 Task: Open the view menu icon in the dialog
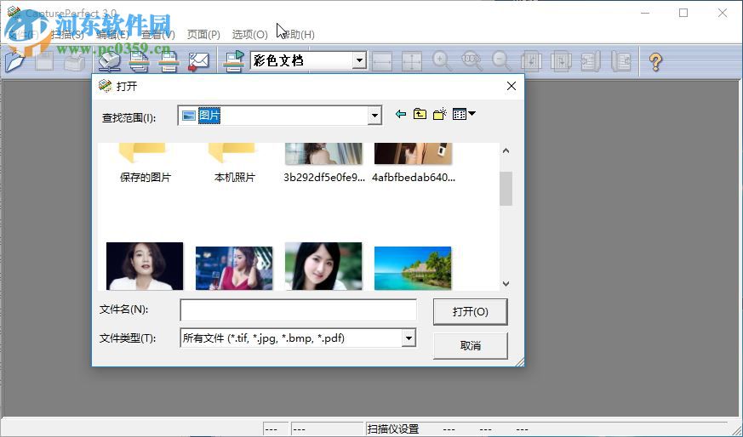point(464,114)
